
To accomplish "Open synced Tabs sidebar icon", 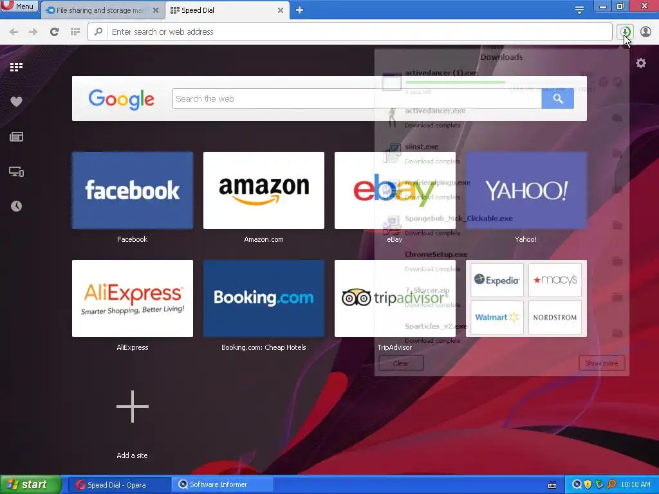I will click(x=16, y=171).
